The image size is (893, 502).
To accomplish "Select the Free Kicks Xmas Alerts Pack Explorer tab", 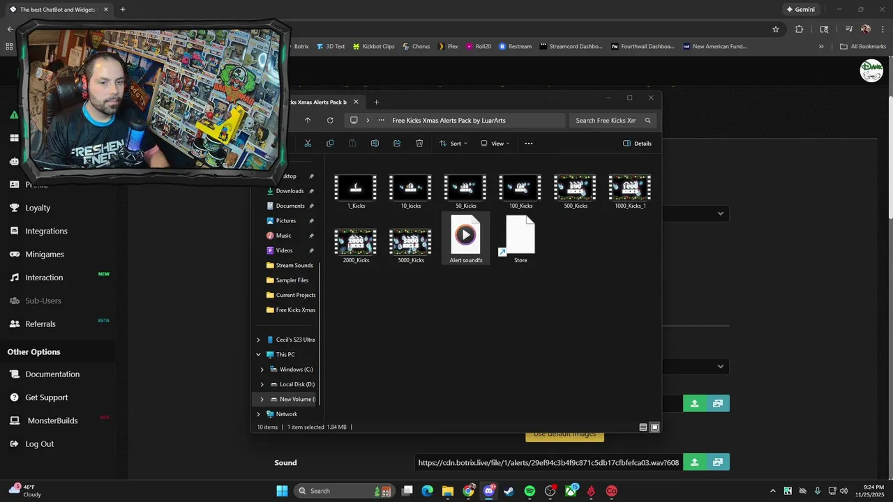I will click(x=318, y=102).
